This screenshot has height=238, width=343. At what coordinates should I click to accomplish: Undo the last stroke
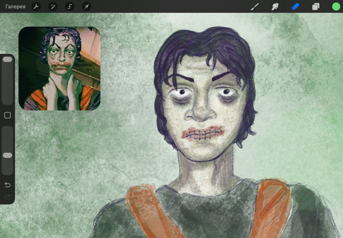tap(8, 185)
